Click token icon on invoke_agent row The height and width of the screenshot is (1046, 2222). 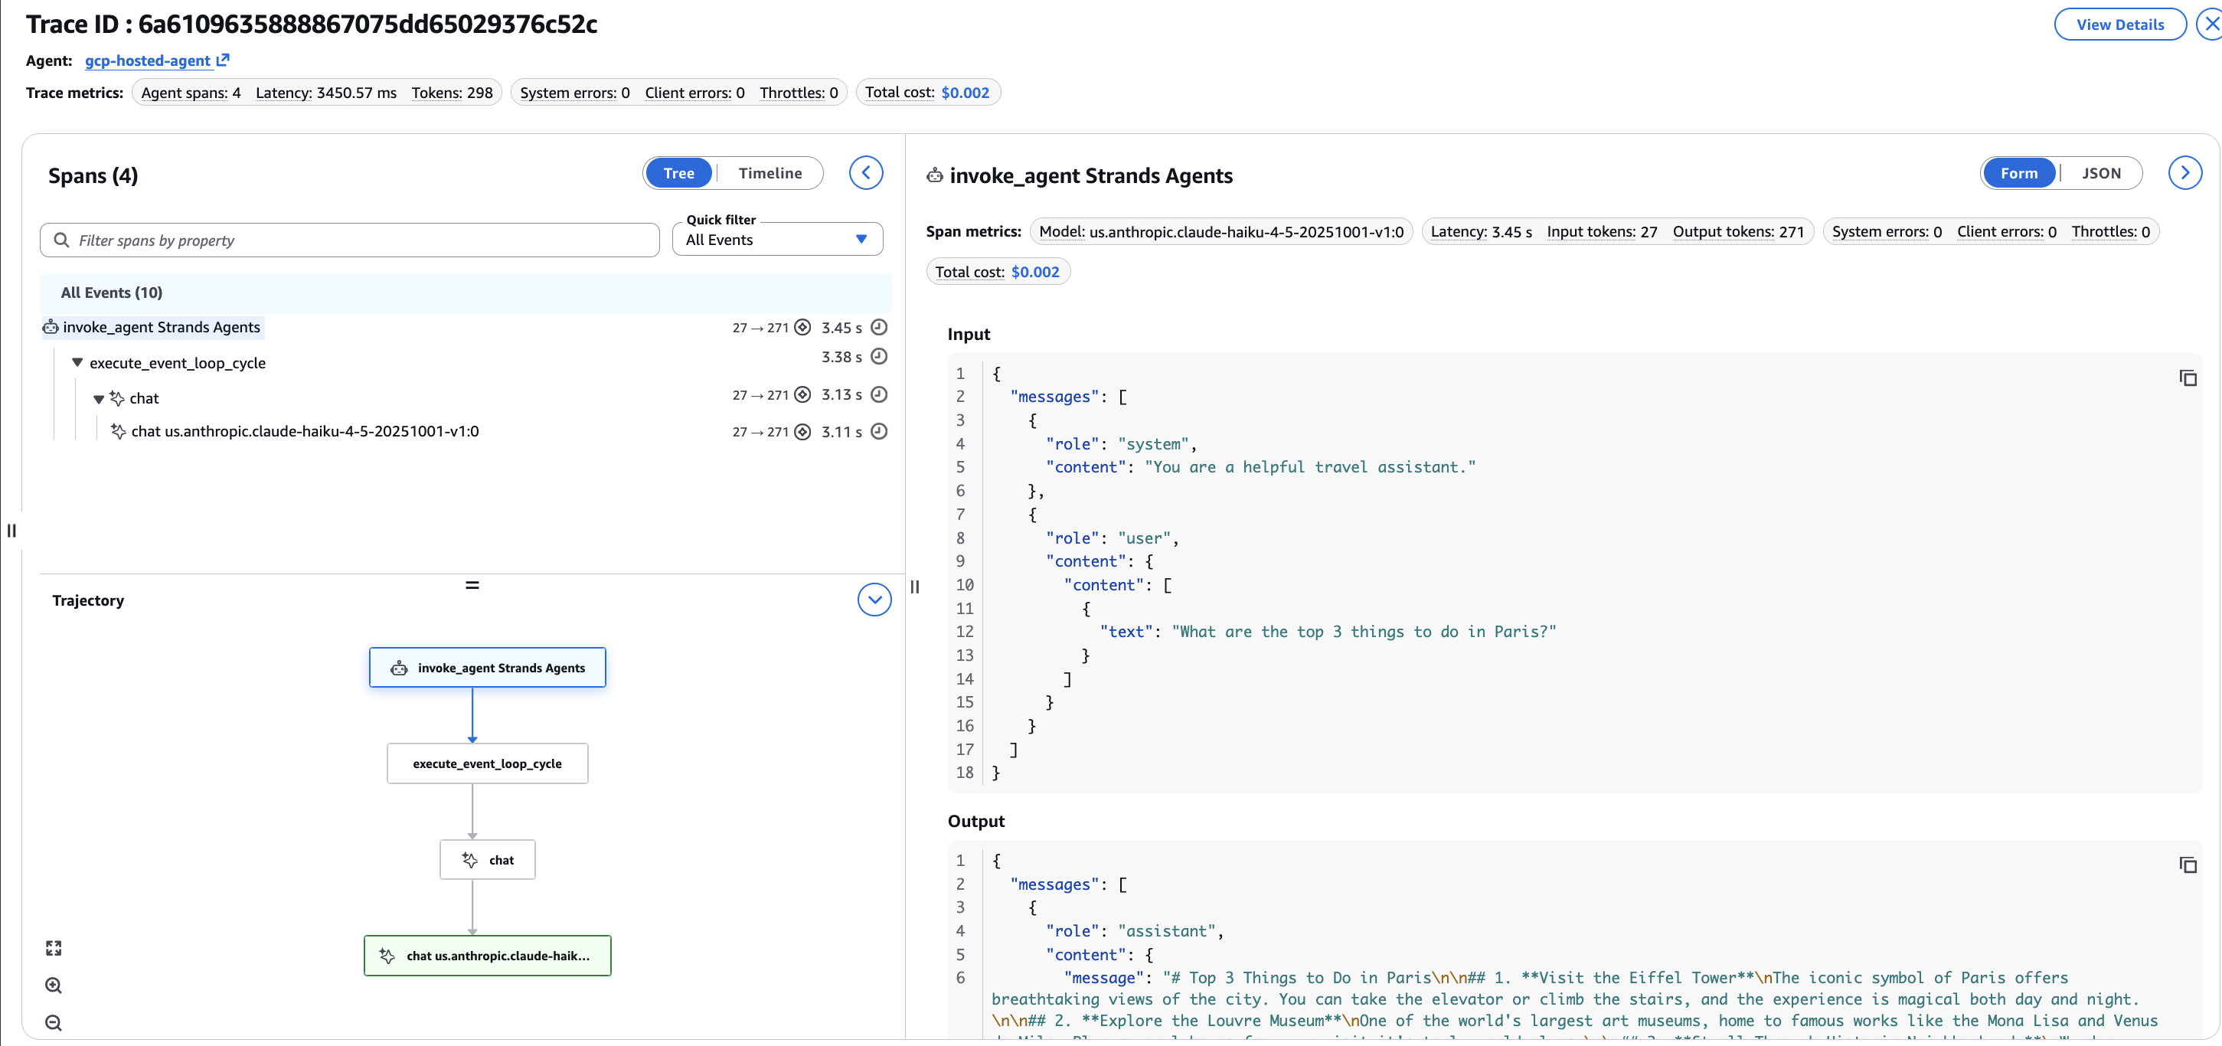802,327
